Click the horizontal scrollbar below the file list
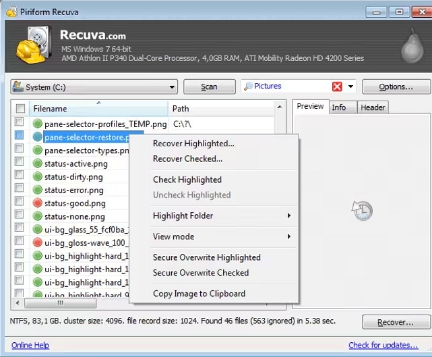The height and width of the screenshot is (357, 432). [61, 303]
